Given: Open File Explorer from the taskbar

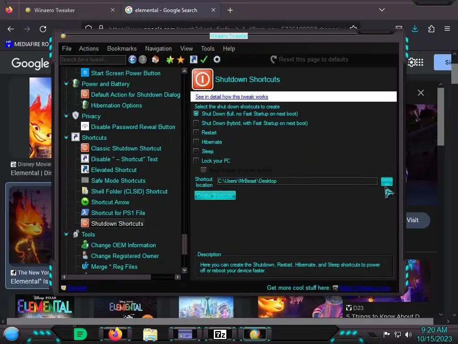Looking at the screenshot, I should pyautogui.click(x=150, y=334).
